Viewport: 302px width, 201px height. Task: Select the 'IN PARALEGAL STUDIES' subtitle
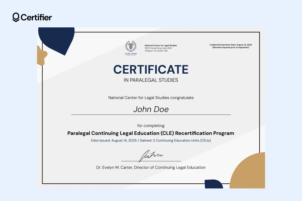[151, 80]
